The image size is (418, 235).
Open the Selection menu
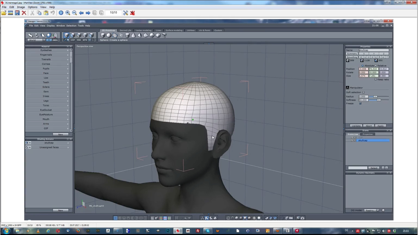click(71, 26)
